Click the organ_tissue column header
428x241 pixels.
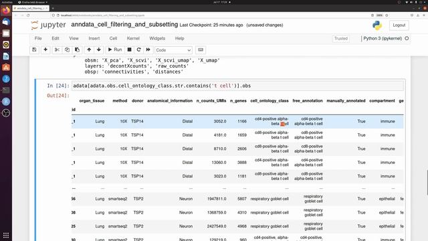point(92,101)
